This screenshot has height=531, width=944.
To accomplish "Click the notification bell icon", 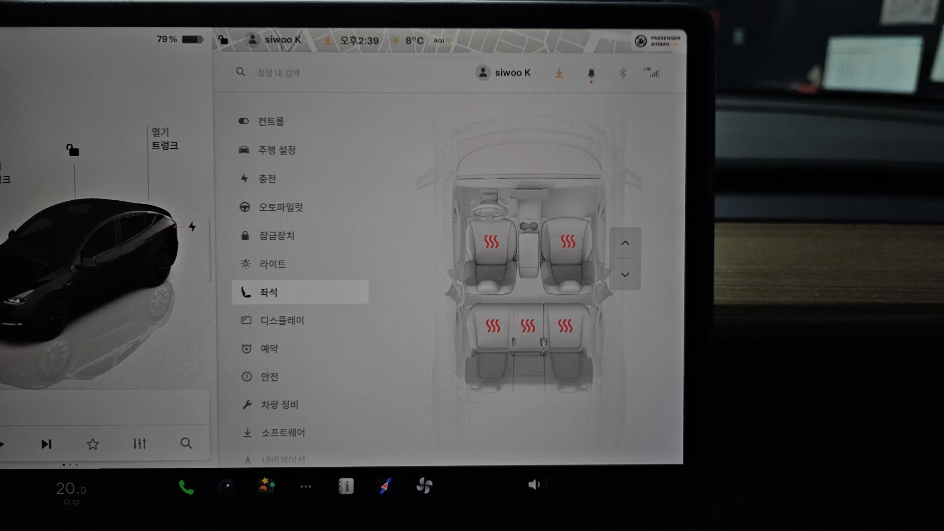I will [591, 73].
